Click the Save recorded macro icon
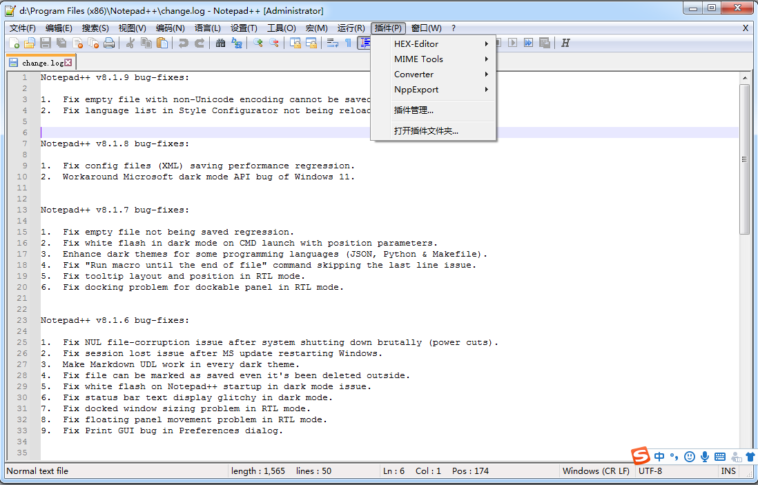 pos(545,43)
